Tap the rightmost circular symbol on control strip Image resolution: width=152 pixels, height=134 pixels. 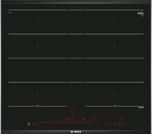124,124
